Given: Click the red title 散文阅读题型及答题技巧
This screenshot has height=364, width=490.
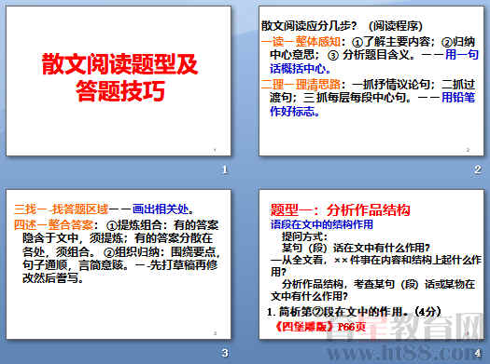Looking at the screenshot, I should coord(120,77).
